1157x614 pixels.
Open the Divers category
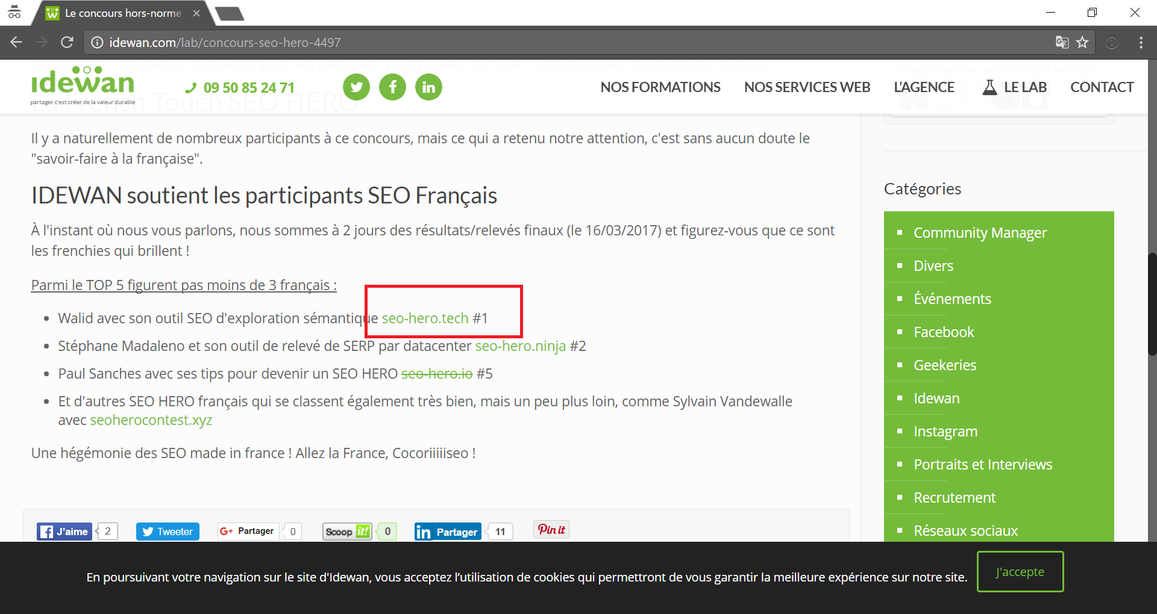click(933, 265)
